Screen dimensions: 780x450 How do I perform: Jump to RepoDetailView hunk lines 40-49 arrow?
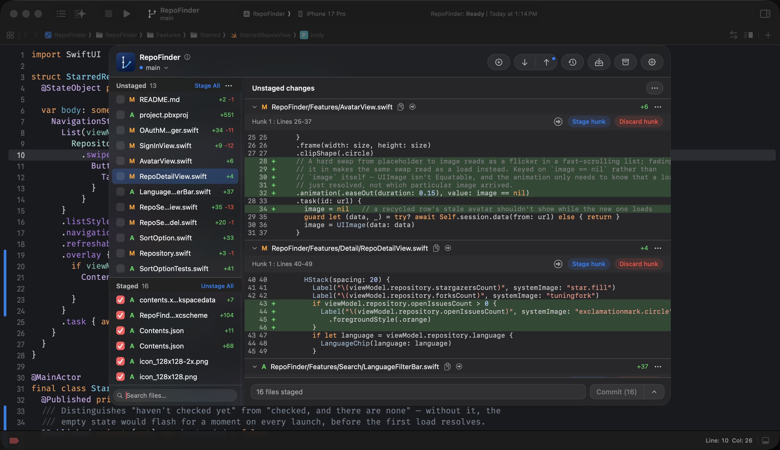coord(558,264)
